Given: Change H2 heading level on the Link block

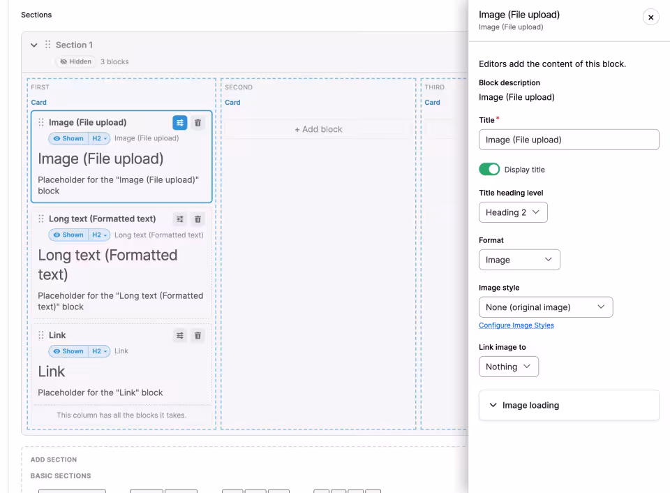Looking at the screenshot, I should click(99, 351).
